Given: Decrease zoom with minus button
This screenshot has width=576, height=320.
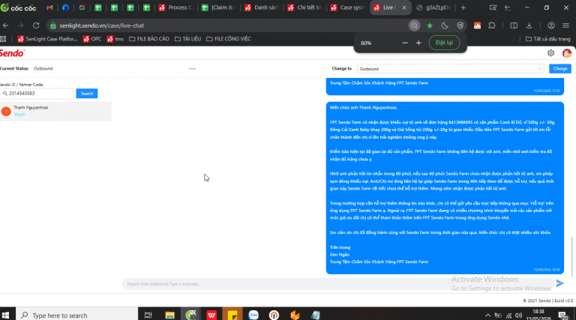Looking at the screenshot, I should coord(405,43).
